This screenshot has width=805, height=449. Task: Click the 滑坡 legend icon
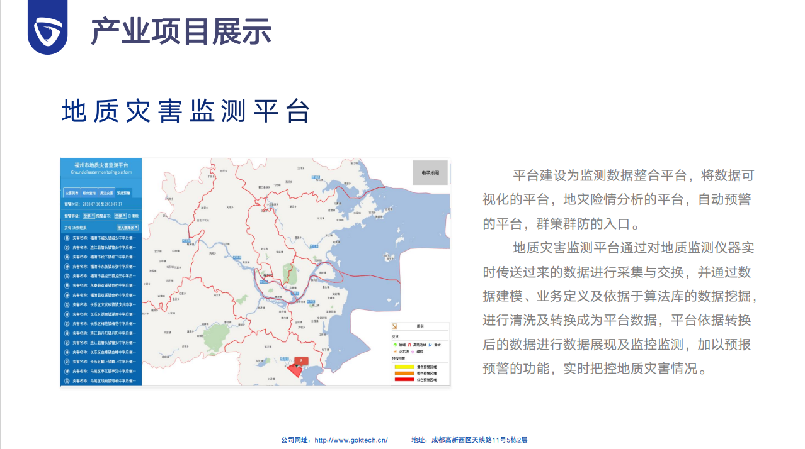click(x=430, y=345)
